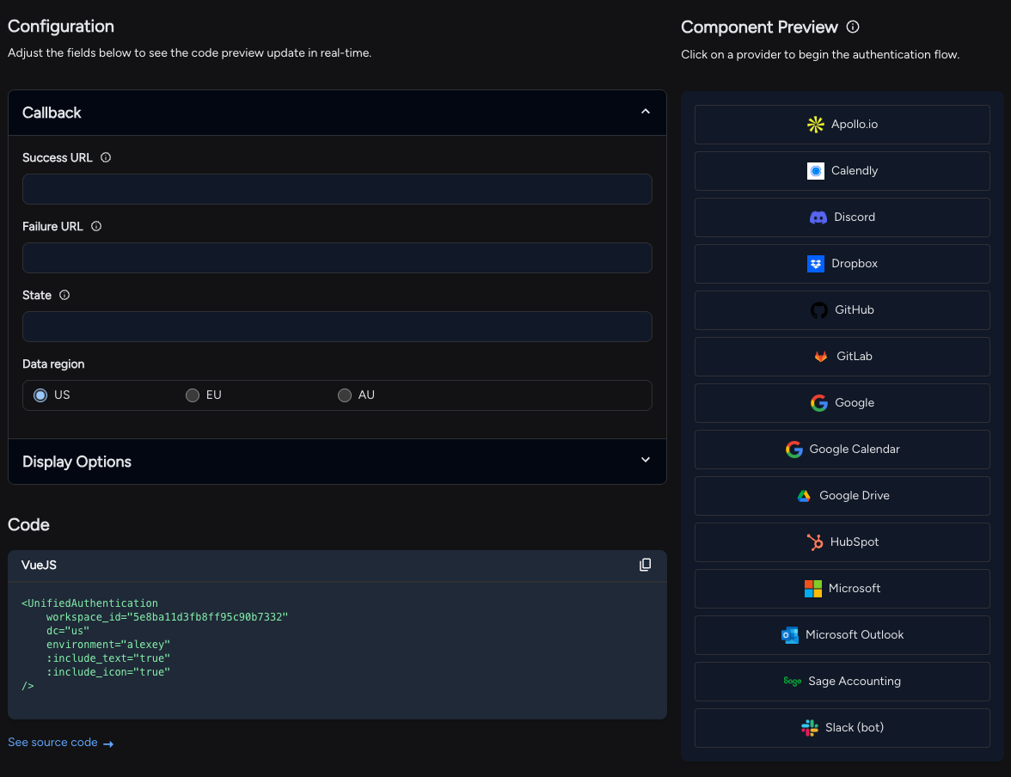Viewport: 1011px width, 777px height.
Task: Click the arrow after See source code
Action: pyautogui.click(x=108, y=743)
